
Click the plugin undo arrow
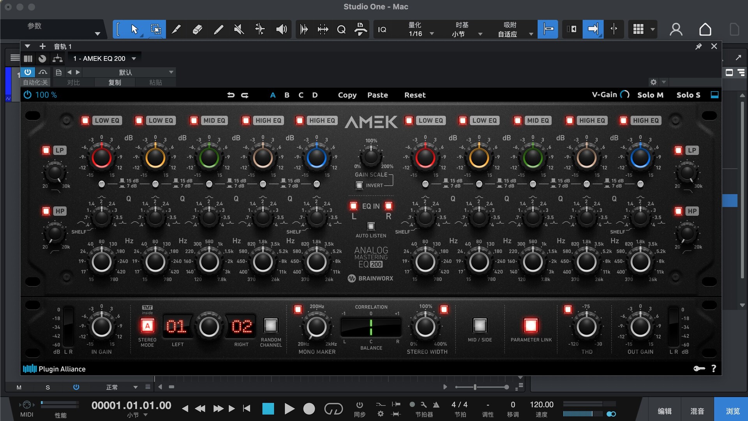click(231, 95)
